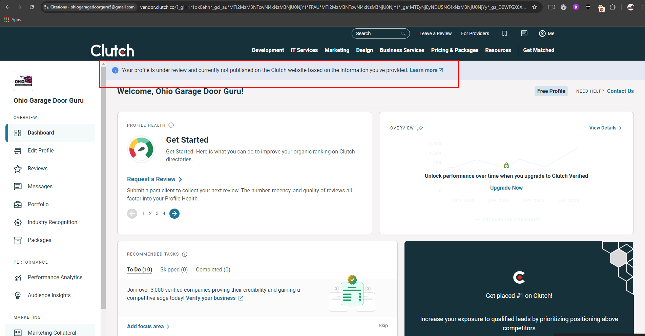Open the Apps shortcut in bookmarks bar
The height and width of the screenshot is (336, 645).
point(13,20)
